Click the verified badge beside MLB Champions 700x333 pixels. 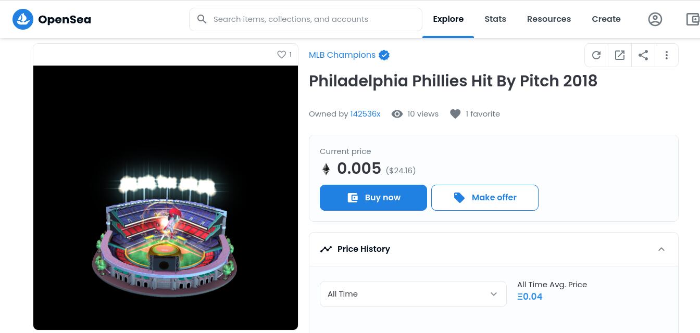(x=384, y=55)
